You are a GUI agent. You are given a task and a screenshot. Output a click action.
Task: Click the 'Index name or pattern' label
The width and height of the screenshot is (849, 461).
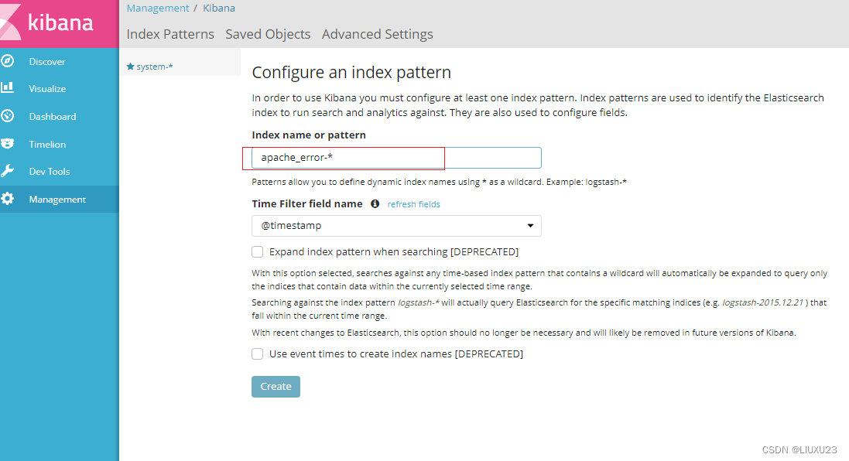pyautogui.click(x=309, y=135)
